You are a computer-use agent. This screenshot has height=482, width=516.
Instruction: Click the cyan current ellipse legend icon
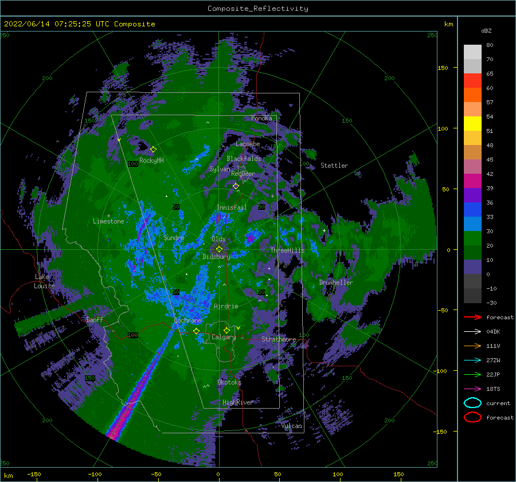click(x=472, y=403)
